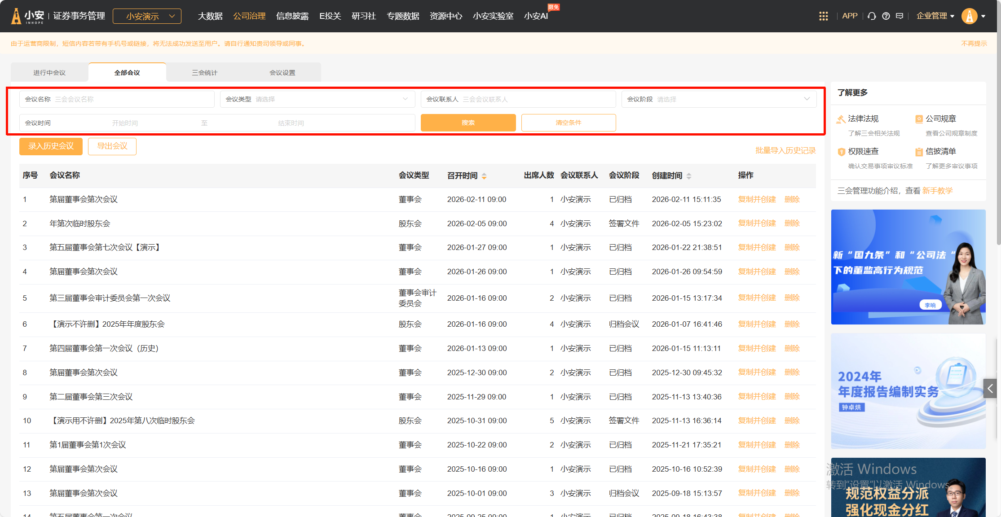Click 批量导入历史记录 link
The height and width of the screenshot is (517, 1001).
click(785, 150)
